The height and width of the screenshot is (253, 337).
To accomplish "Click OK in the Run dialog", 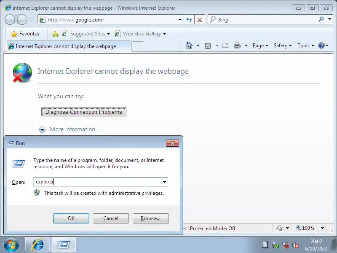I will click(x=71, y=218).
